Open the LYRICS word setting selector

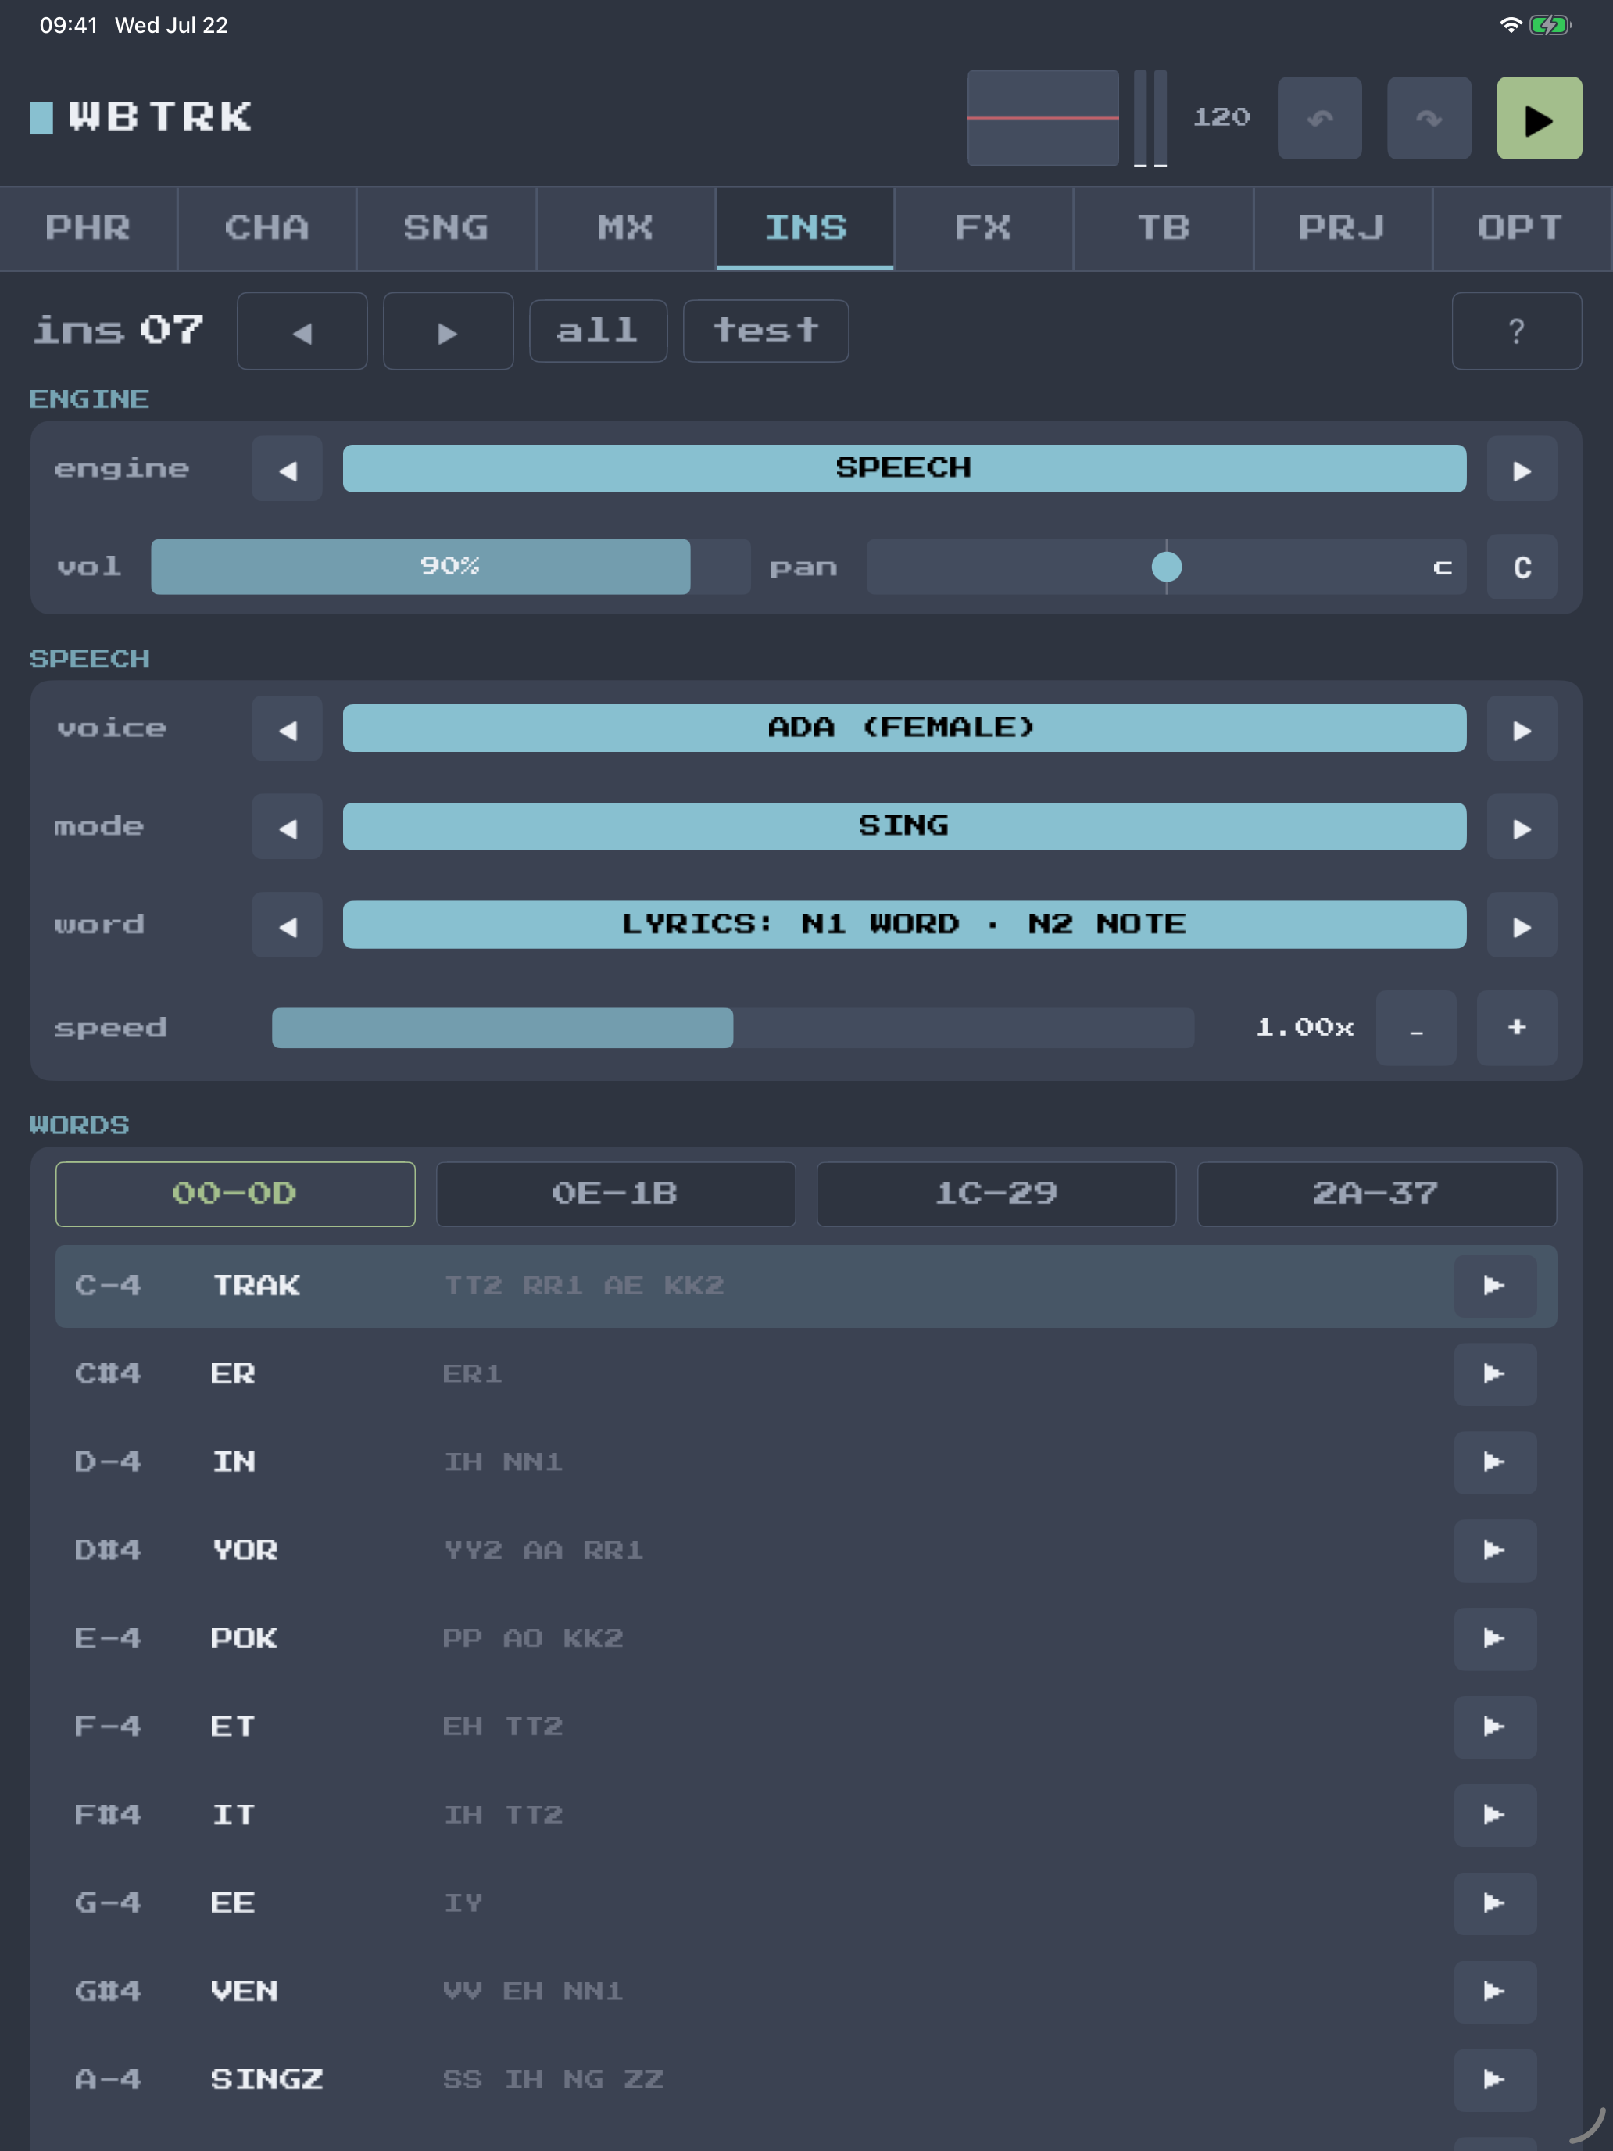coord(904,925)
